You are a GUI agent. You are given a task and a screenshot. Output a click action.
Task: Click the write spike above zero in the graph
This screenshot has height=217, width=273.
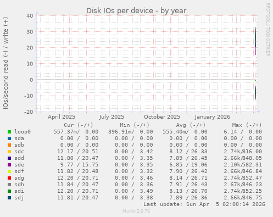coord(255,41)
